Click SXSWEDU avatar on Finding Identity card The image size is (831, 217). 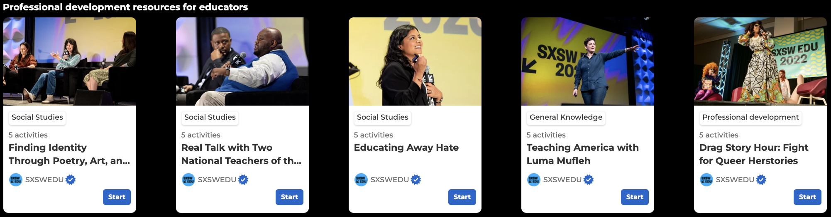[16, 180]
